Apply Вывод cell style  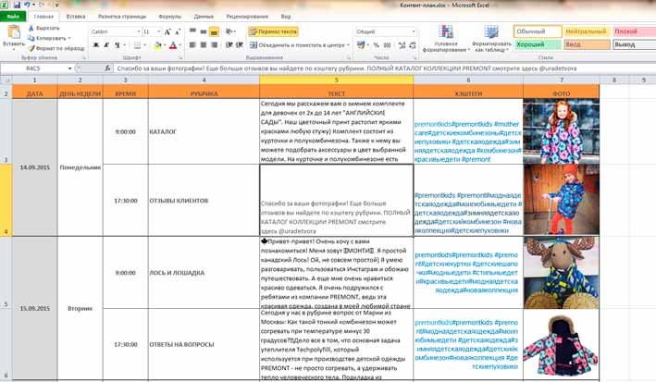(x=634, y=44)
